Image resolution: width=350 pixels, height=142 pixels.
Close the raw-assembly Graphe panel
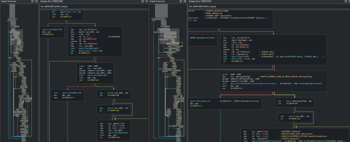pos(146,1)
